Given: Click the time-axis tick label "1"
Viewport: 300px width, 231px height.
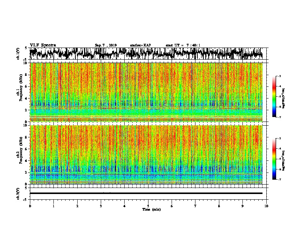Looking at the screenshot, I should coord(53,206).
